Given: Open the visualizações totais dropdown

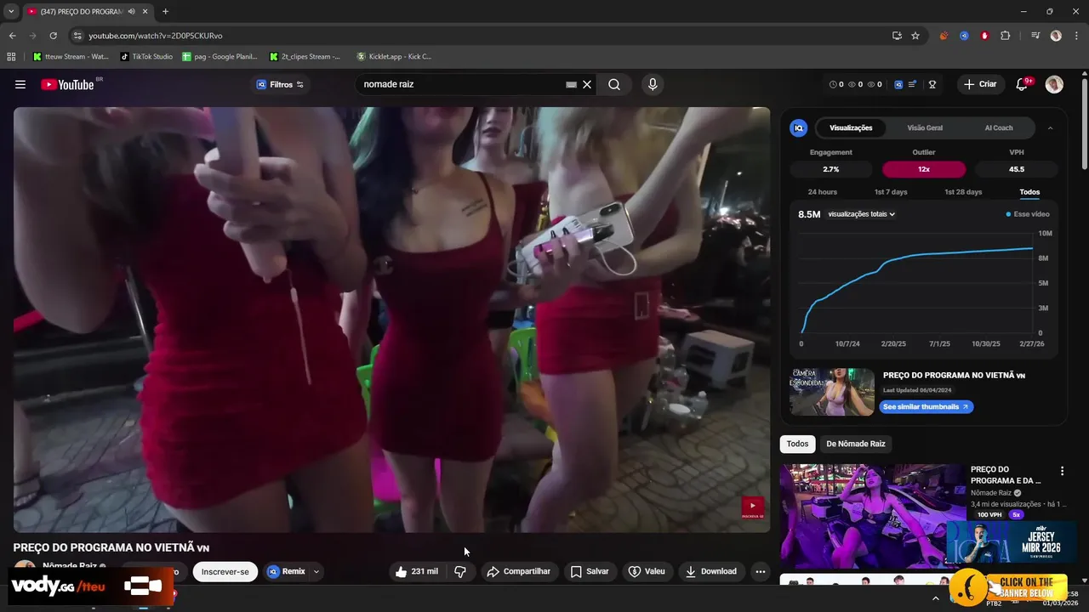Looking at the screenshot, I should pos(861,214).
